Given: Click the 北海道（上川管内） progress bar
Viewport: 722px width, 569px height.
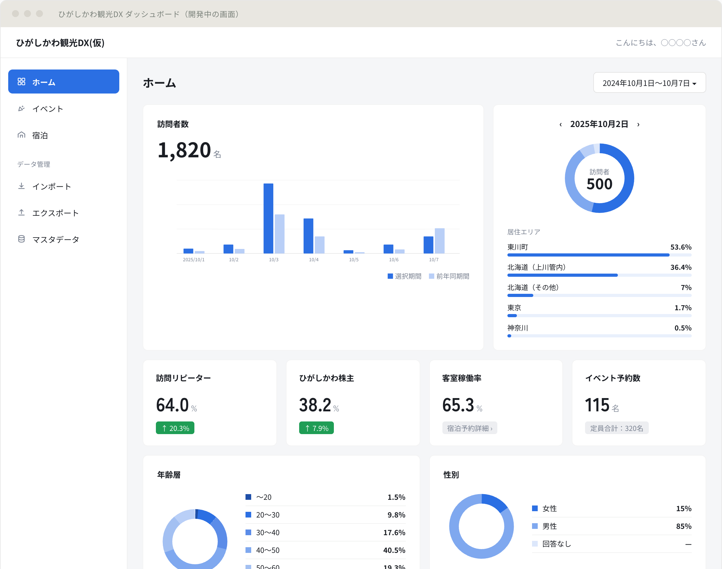Looking at the screenshot, I should (599, 275).
